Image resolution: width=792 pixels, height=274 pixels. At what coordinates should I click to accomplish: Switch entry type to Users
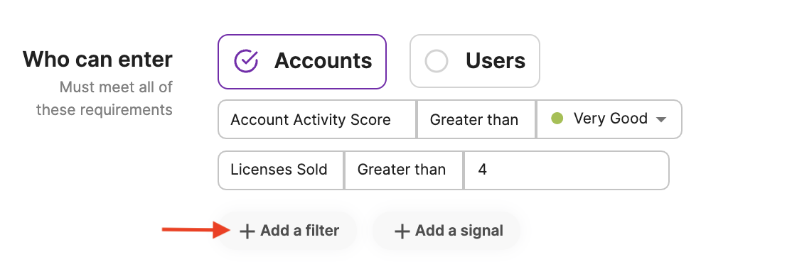(x=475, y=61)
